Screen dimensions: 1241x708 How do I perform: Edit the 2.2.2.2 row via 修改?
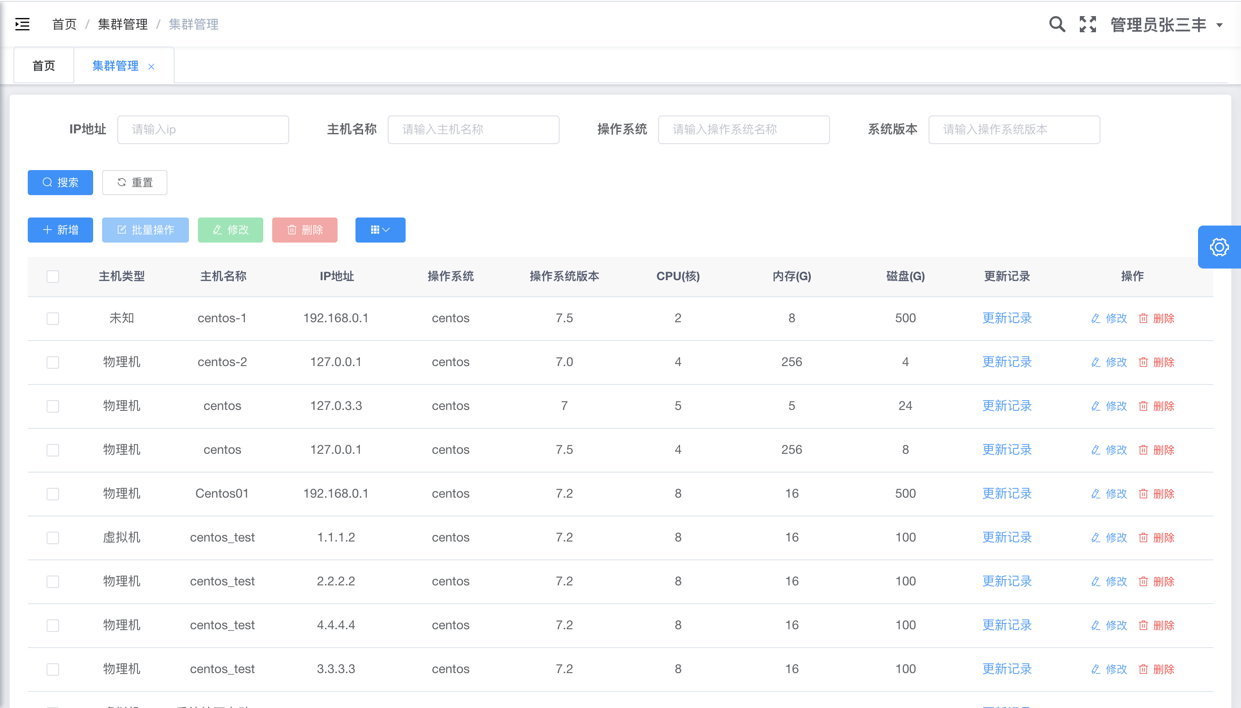pos(1109,582)
